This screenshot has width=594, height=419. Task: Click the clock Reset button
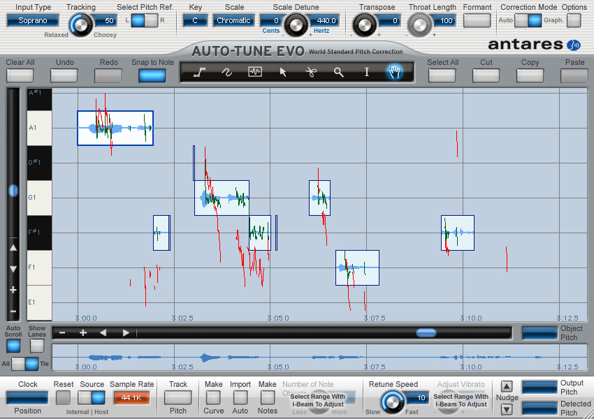63,397
